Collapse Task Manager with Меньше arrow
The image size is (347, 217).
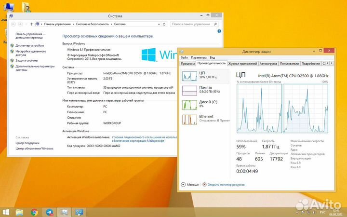pos(183,184)
